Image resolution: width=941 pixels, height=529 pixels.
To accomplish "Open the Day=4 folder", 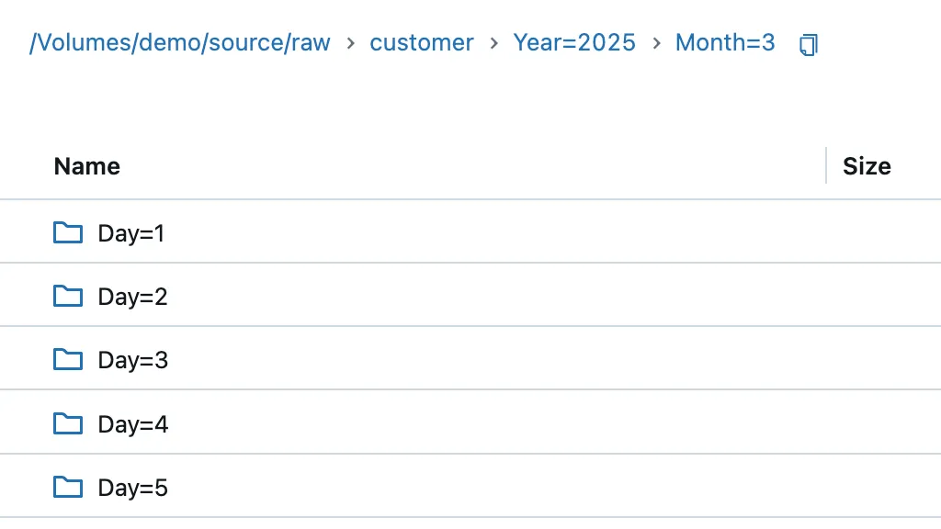I will (x=132, y=424).
